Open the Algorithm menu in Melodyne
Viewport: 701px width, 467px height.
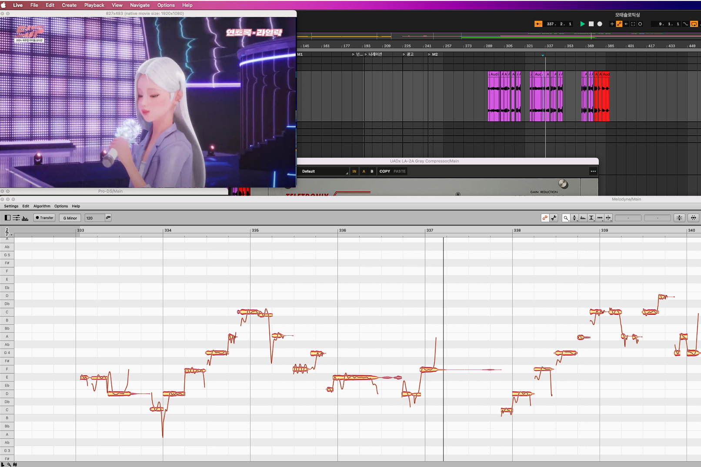pyautogui.click(x=42, y=206)
